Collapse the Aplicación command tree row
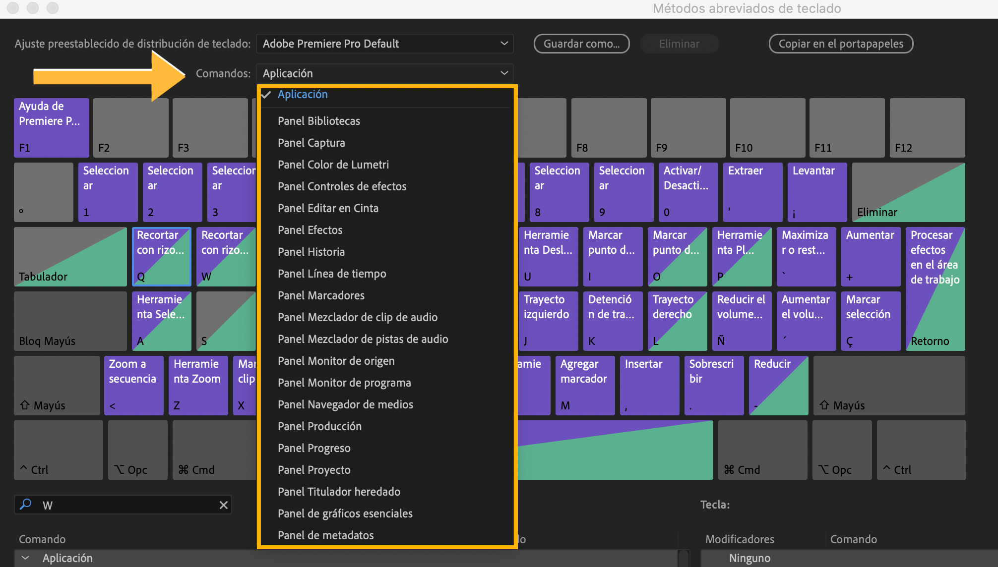 (25, 558)
